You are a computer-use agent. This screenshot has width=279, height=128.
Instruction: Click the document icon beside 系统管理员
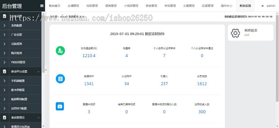(4, 118)
